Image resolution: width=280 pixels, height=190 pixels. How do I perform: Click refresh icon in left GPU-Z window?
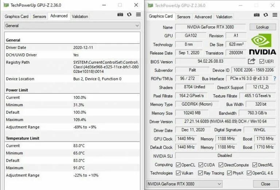coord(129,15)
